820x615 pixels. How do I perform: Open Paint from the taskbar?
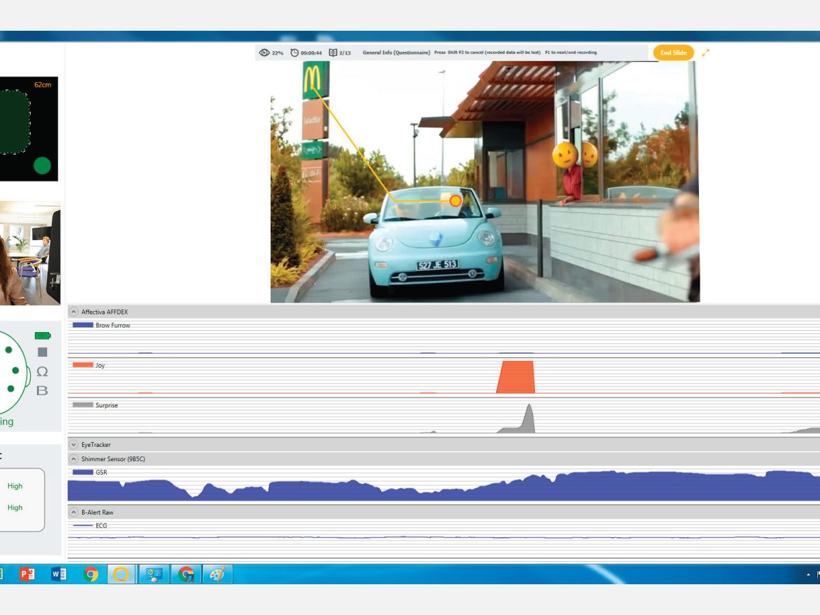click(x=217, y=574)
